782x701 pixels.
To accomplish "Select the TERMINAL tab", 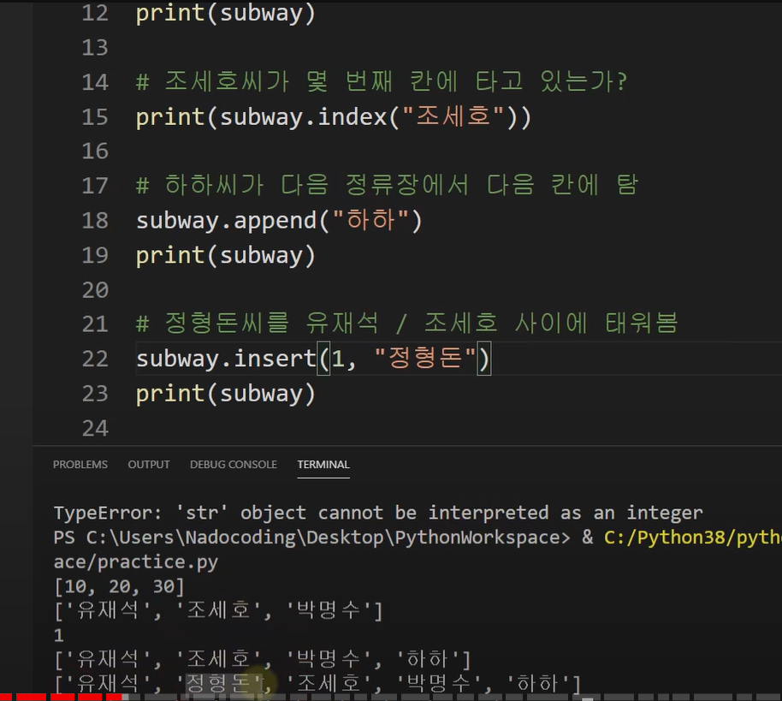I will 323,465.
